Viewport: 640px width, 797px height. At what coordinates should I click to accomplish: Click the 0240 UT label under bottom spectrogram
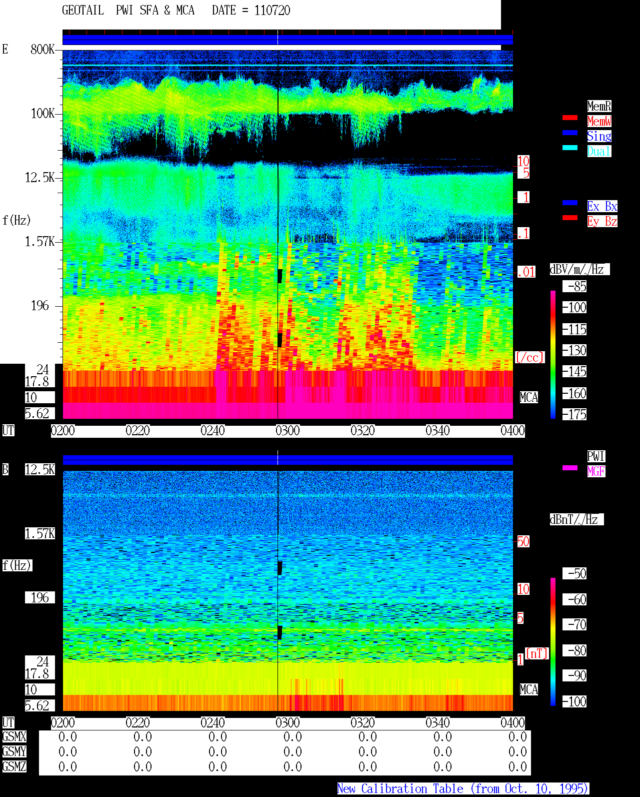212,723
